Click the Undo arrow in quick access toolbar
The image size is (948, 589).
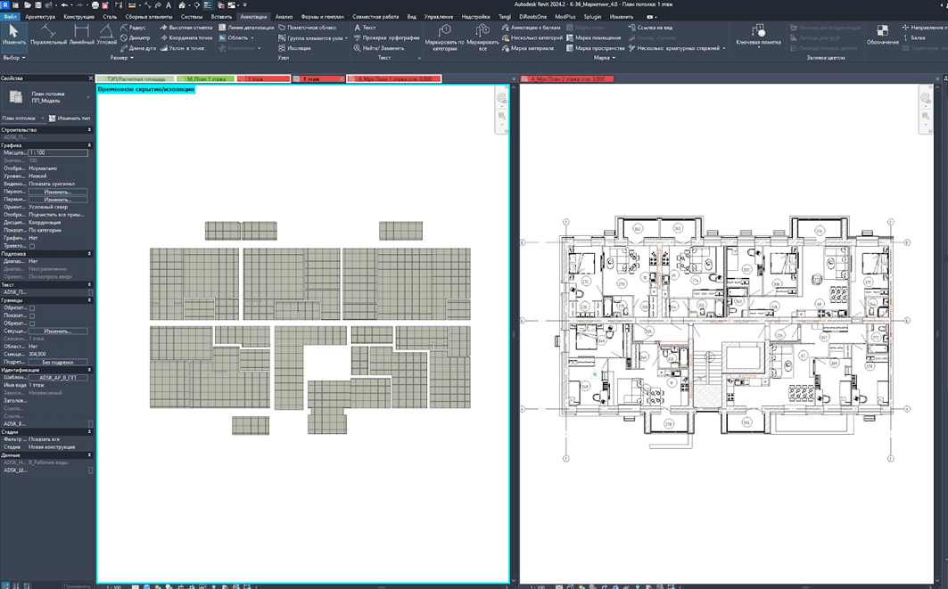pos(64,4)
